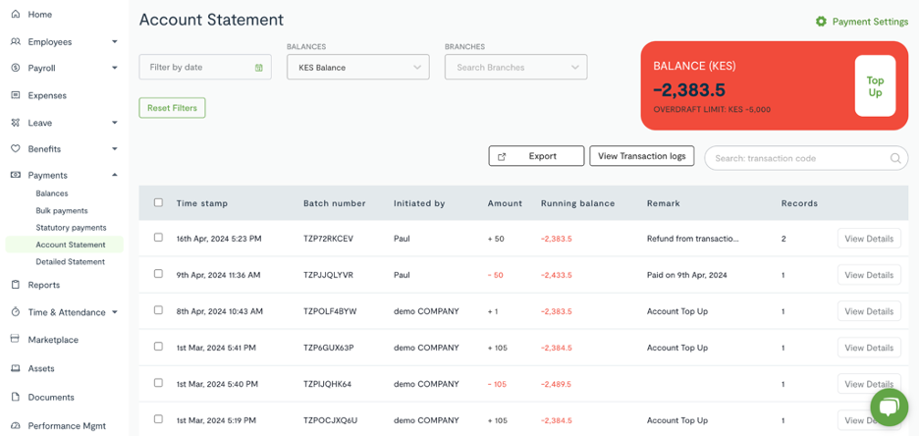Click the Reset Filters button
Screen dimensions: 919x436
[173, 108]
